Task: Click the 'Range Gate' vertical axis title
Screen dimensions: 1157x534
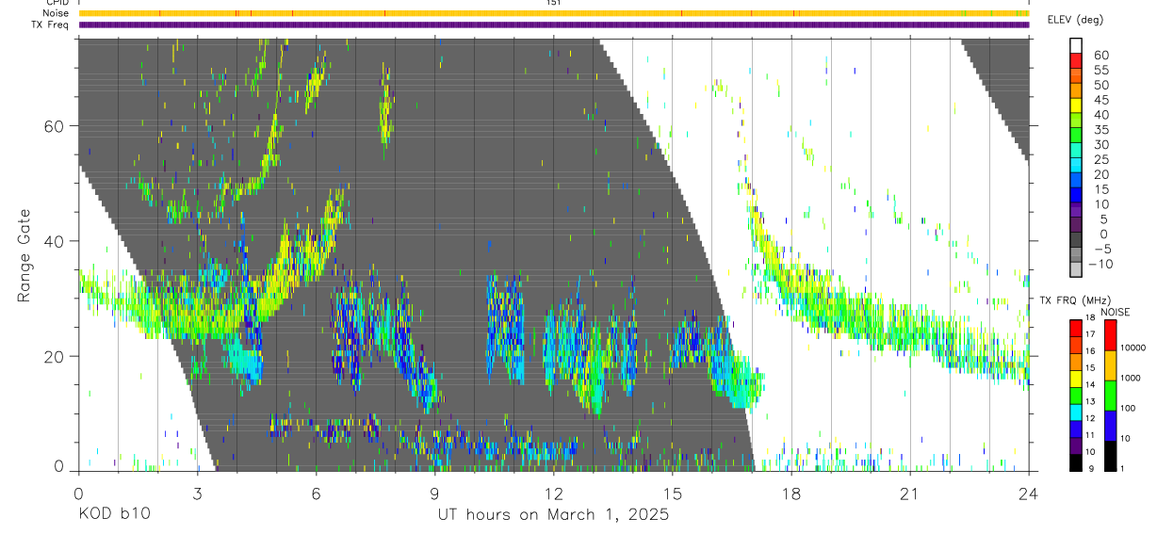Action: coord(24,256)
